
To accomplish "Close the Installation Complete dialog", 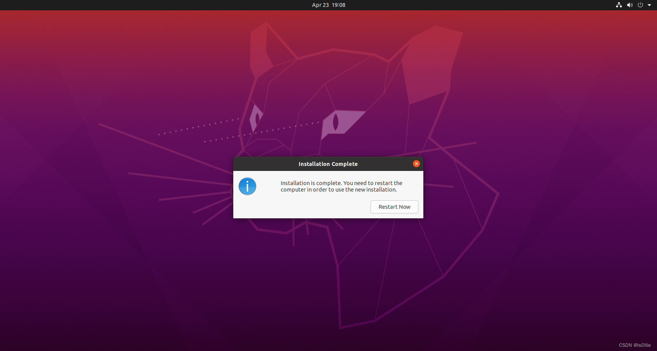I will pos(416,164).
